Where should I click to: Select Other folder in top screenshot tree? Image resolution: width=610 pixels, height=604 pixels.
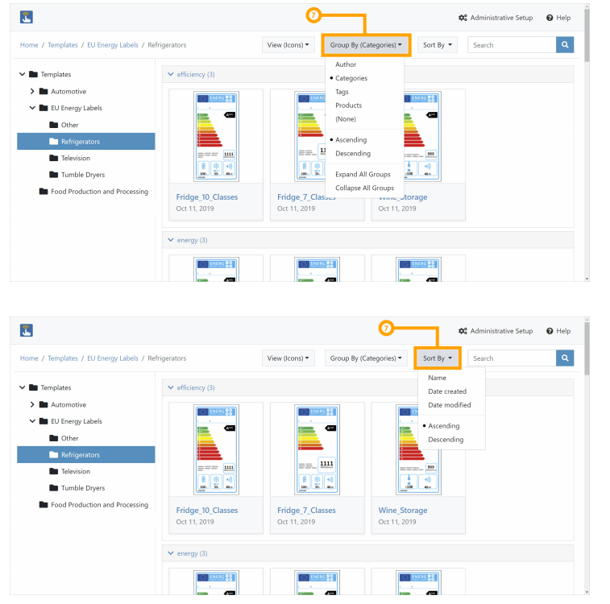click(x=64, y=125)
